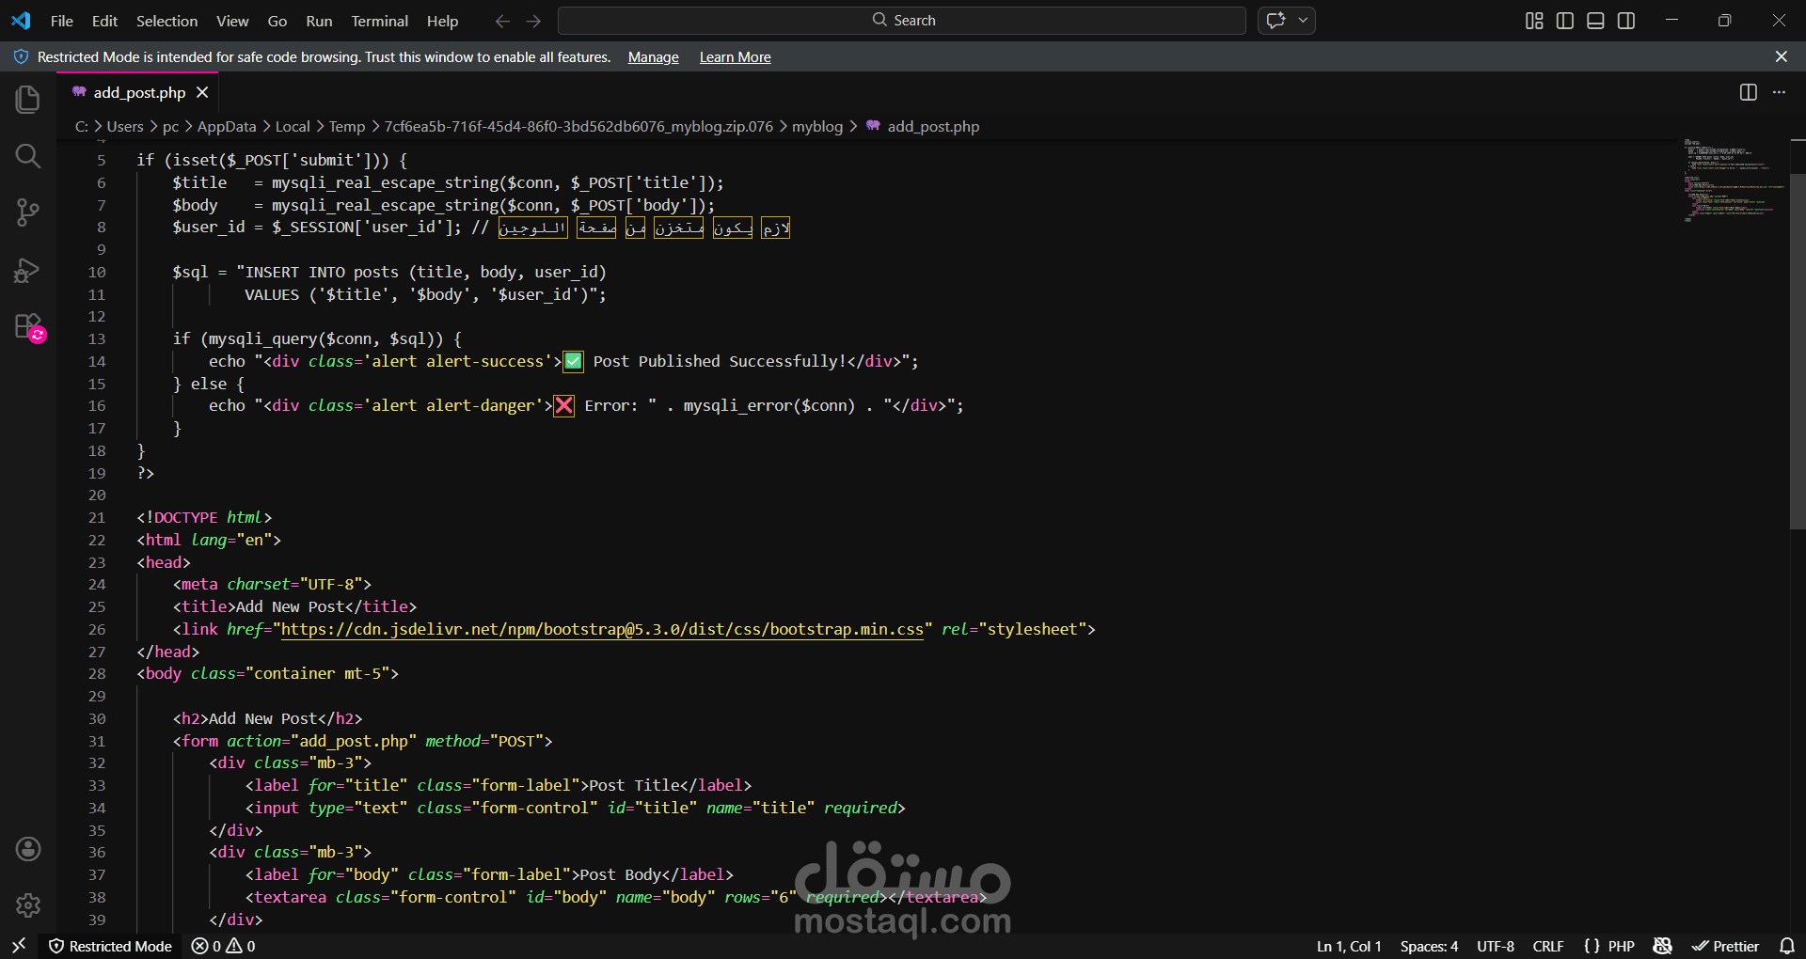This screenshot has height=959, width=1806.
Task: Open the bootstrap CDN link in code
Action: click(x=602, y=629)
